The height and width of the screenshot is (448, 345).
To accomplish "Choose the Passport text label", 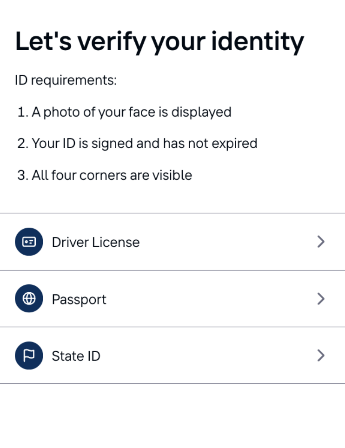I will 79,299.
